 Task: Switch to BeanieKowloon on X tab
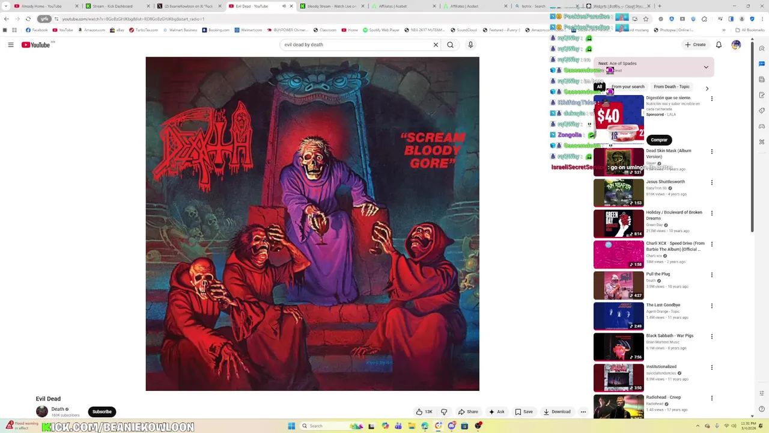[188, 6]
